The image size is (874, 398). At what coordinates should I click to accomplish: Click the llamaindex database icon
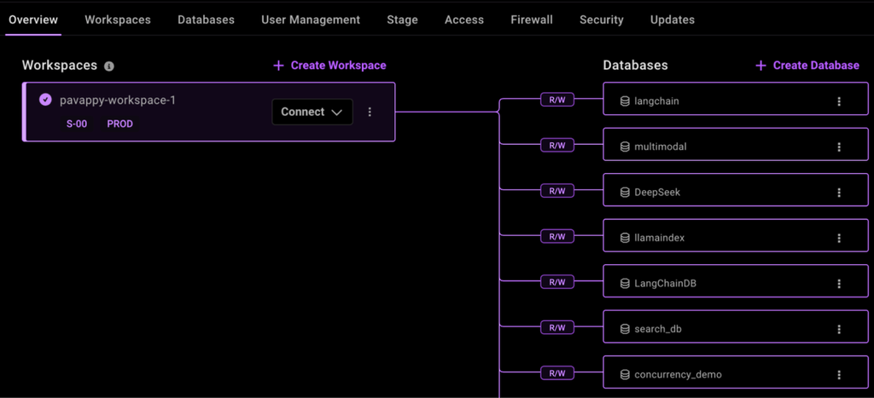coord(625,238)
